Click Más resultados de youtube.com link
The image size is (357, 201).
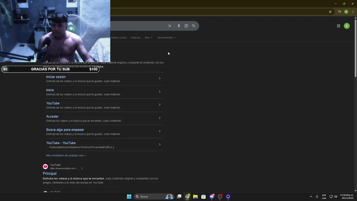[x=66, y=155]
